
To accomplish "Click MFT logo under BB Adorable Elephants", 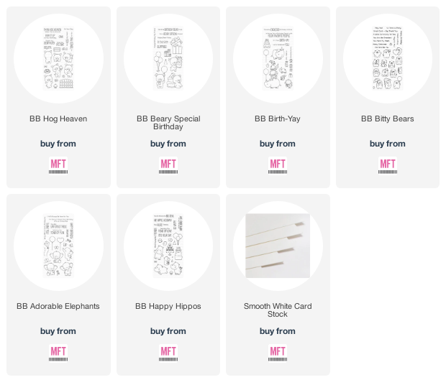I will pyautogui.click(x=58, y=353).
